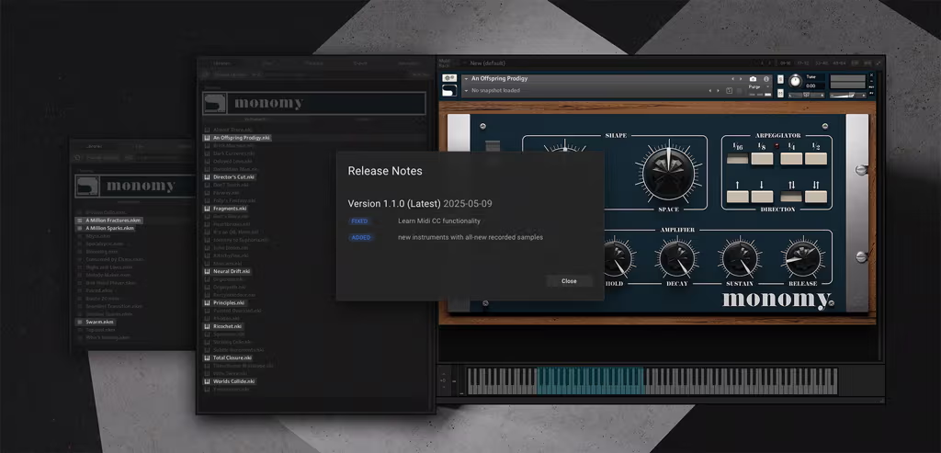Click the SPACE knob in Shape section
Viewport: 941px width, 453px height.
pos(669,174)
